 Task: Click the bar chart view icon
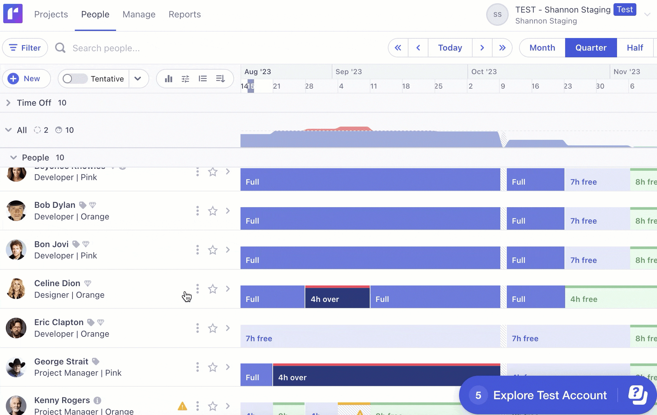pyautogui.click(x=169, y=79)
